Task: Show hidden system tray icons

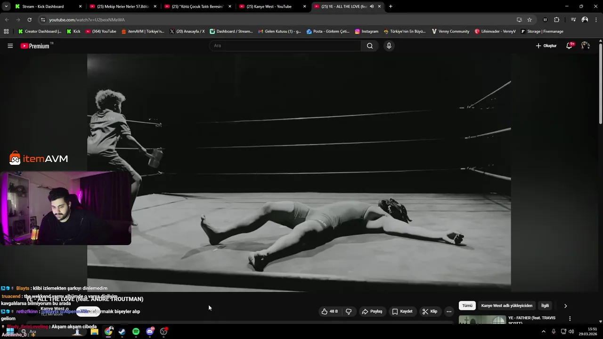Action: click(x=543, y=331)
